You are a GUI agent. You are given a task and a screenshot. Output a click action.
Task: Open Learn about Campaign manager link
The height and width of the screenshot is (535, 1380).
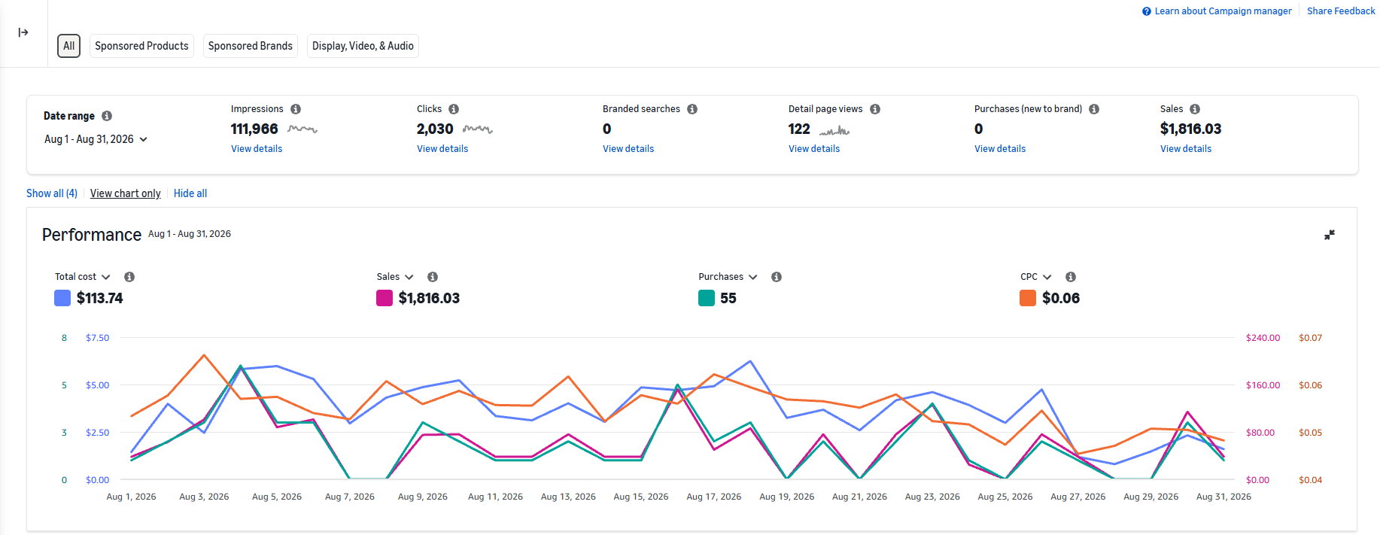(1217, 11)
